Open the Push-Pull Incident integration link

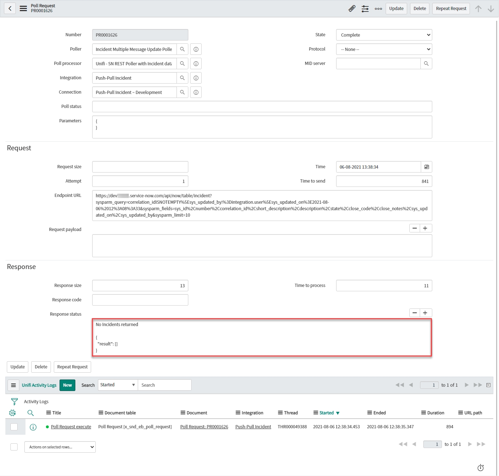(253, 427)
